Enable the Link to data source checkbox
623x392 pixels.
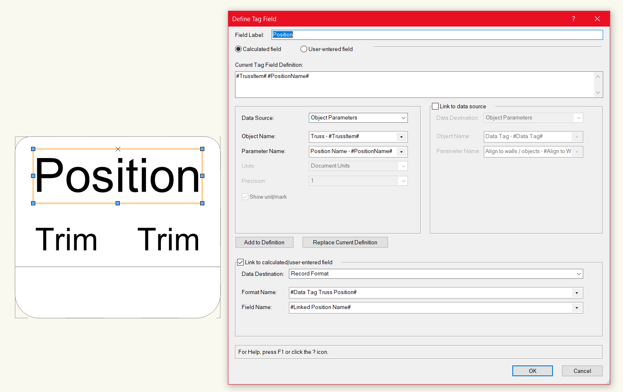click(x=435, y=106)
